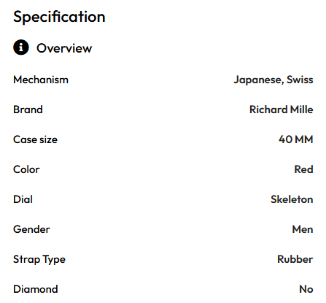Click the Gender label
The width and height of the screenshot is (326, 303).
click(x=31, y=229)
